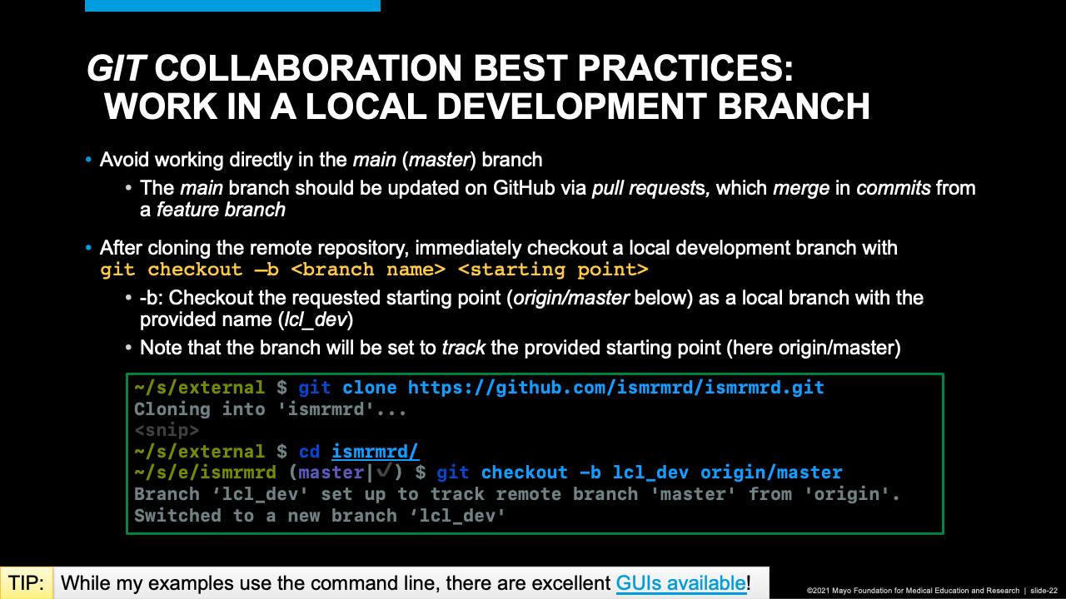Click "origin/master" in the terminal checkout command
The image size is (1066, 599).
pyautogui.click(x=771, y=473)
